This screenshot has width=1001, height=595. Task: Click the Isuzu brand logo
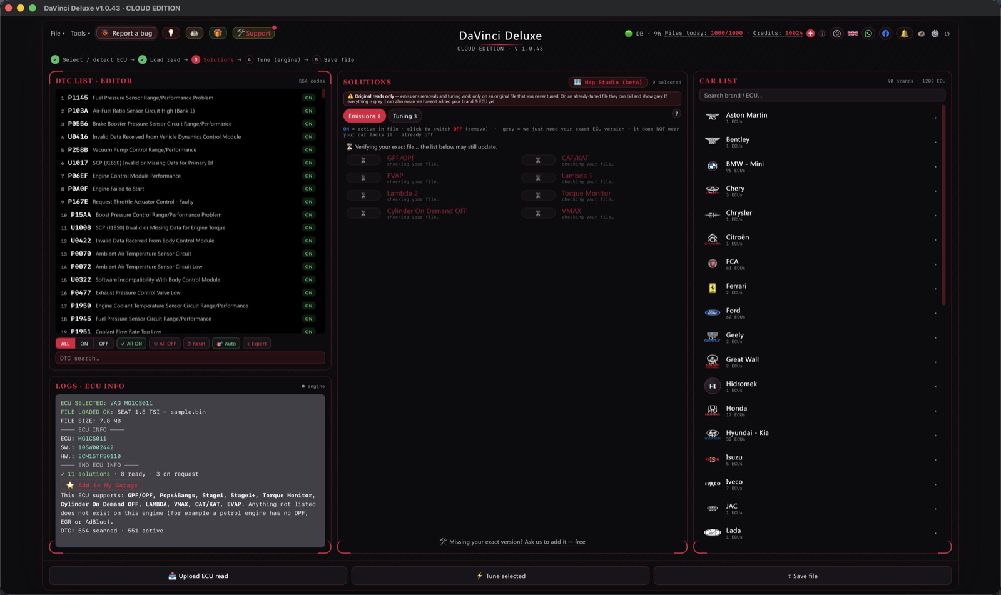click(x=712, y=459)
